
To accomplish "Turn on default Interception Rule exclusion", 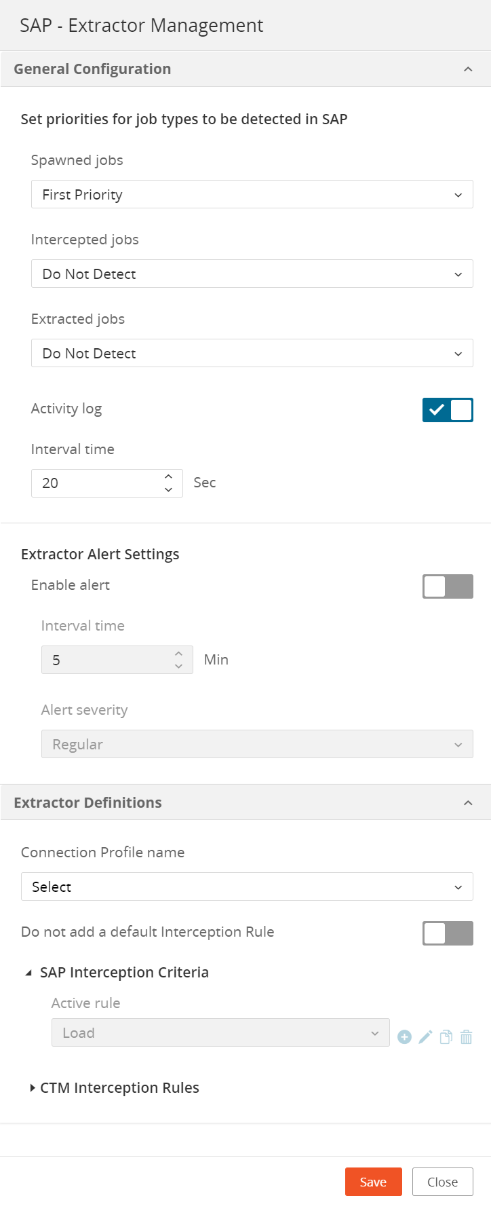I will pyautogui.click(x=448, y=933).
